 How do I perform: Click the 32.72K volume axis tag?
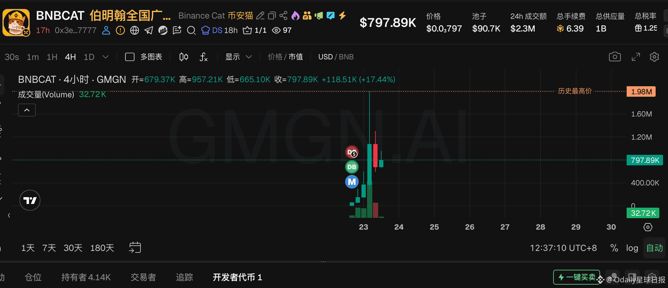643,213
